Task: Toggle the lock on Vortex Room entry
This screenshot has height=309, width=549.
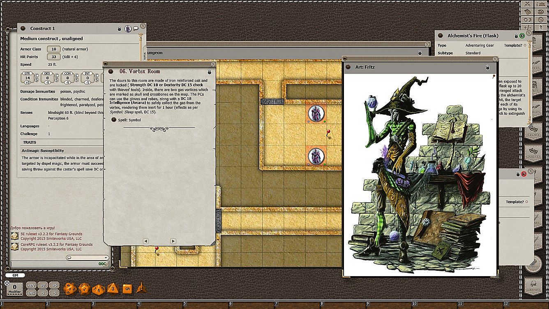Action: pyautogui.click(x=209, y=71)
